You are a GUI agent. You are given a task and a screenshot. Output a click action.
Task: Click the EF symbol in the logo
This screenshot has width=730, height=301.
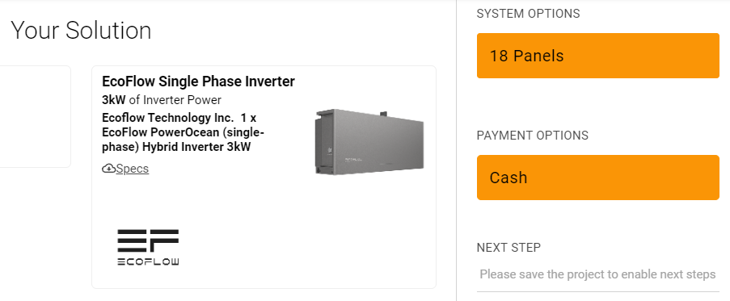(148, 240)
